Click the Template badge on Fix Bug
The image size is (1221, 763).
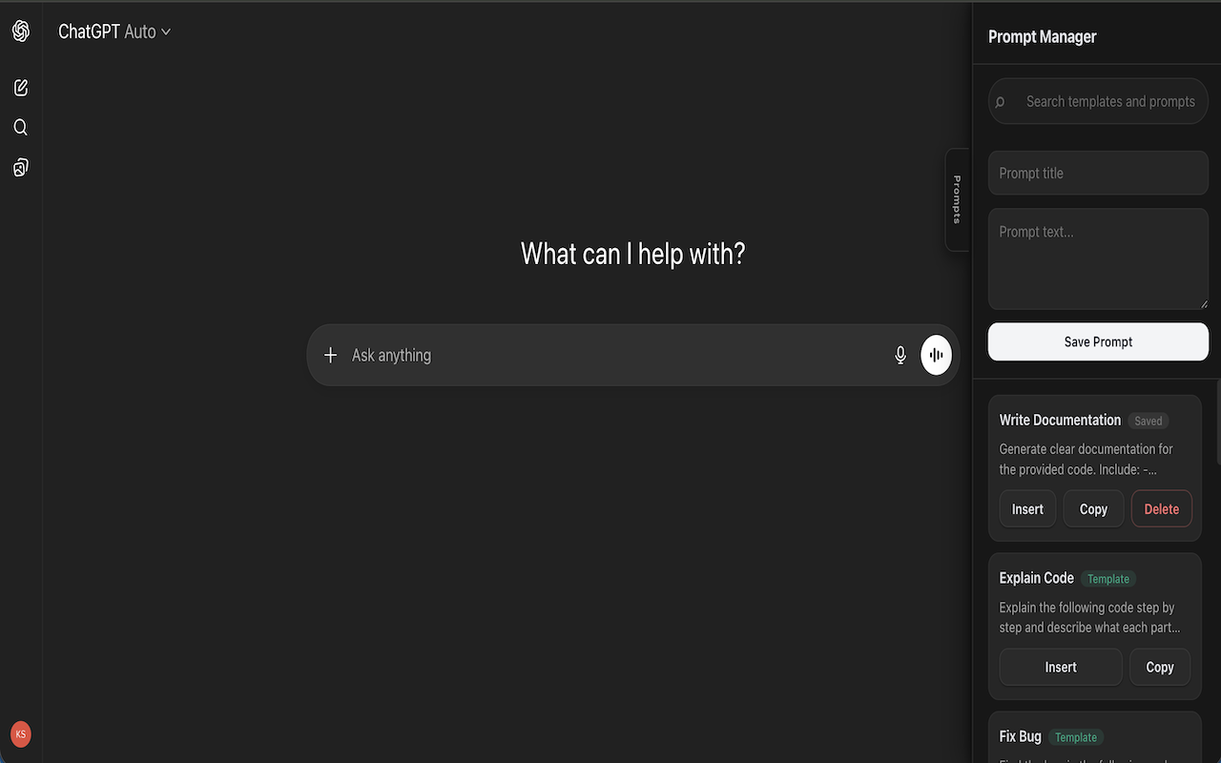coord(1075,736)
